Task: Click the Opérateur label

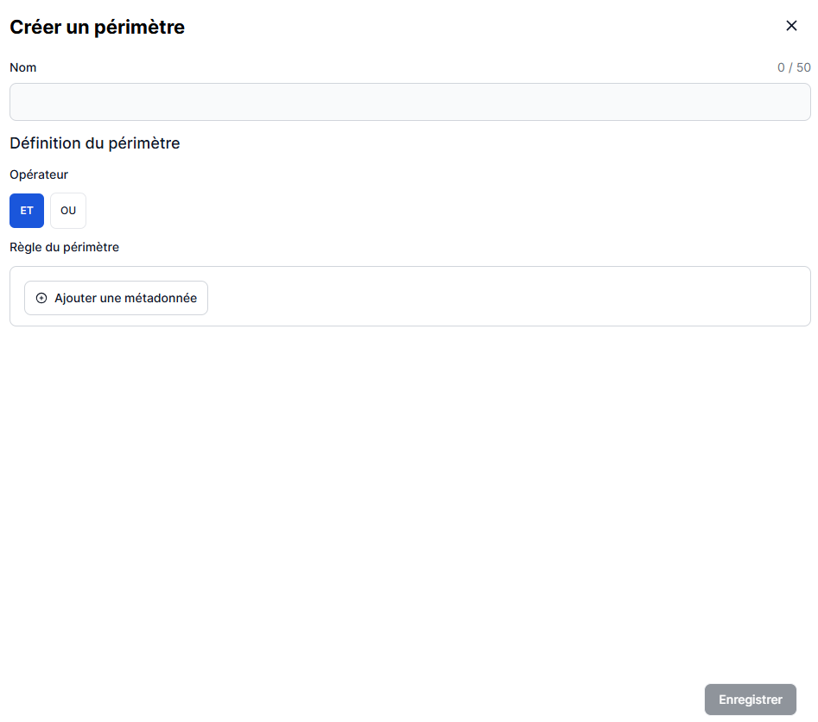Action: coord(39,174)
